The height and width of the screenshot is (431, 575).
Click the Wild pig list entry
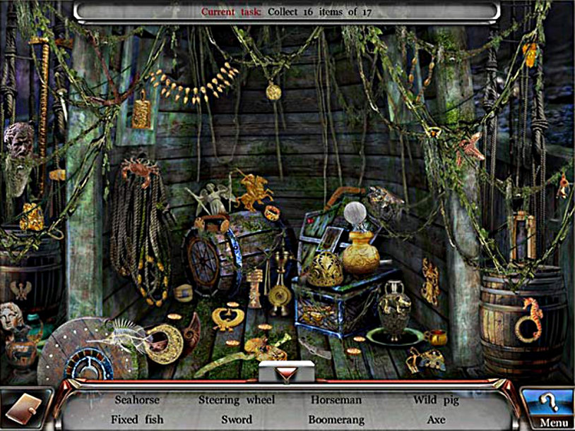(x=436, y=400)
